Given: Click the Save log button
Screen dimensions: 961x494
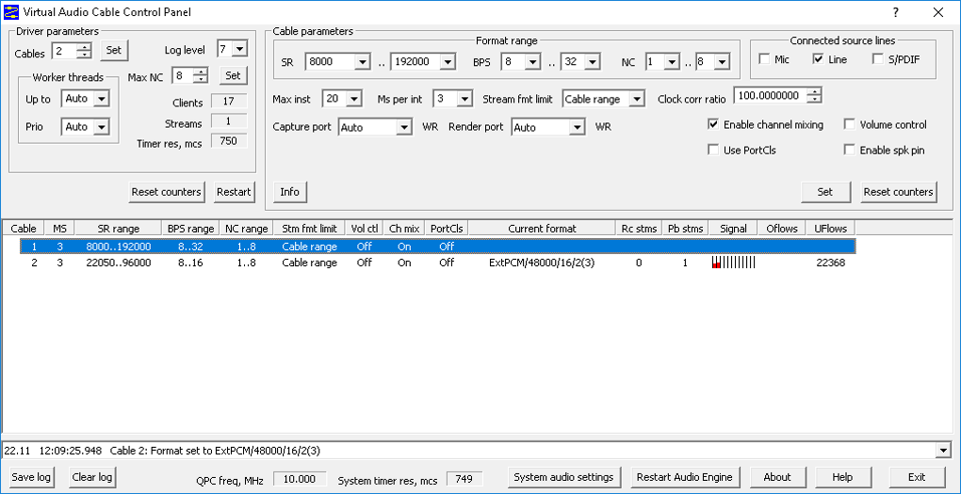Looking at the screenshot, I should (x=31, y=477).
